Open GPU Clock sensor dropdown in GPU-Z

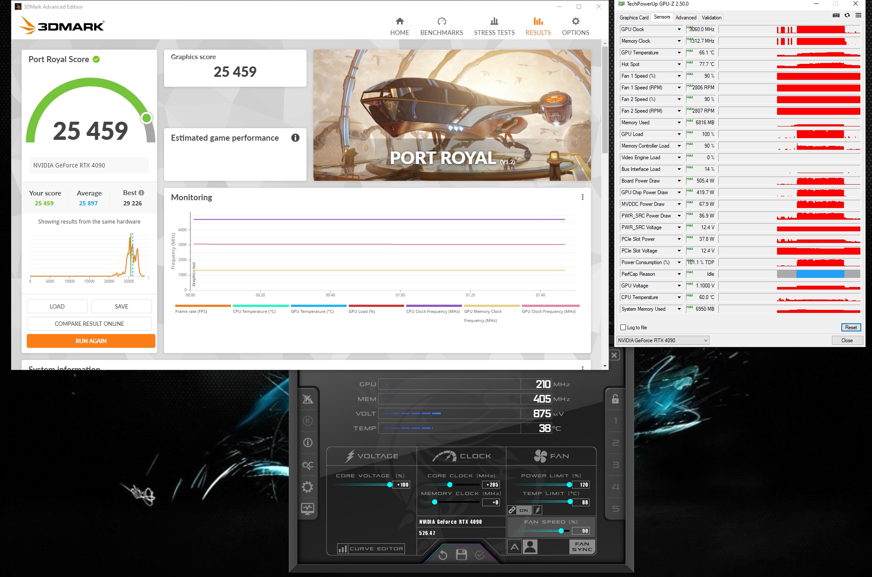point(679,29)
